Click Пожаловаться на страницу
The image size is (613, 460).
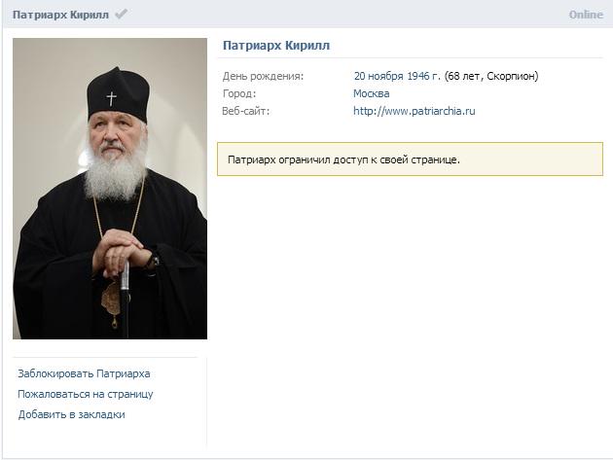point(86,394)
